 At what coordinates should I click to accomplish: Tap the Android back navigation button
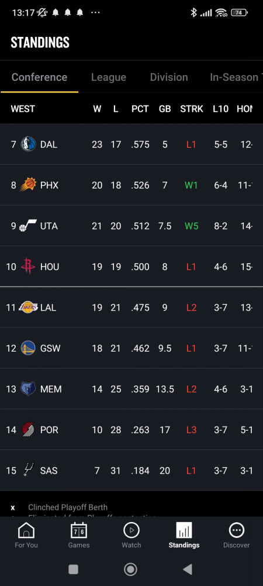point(188,569)
